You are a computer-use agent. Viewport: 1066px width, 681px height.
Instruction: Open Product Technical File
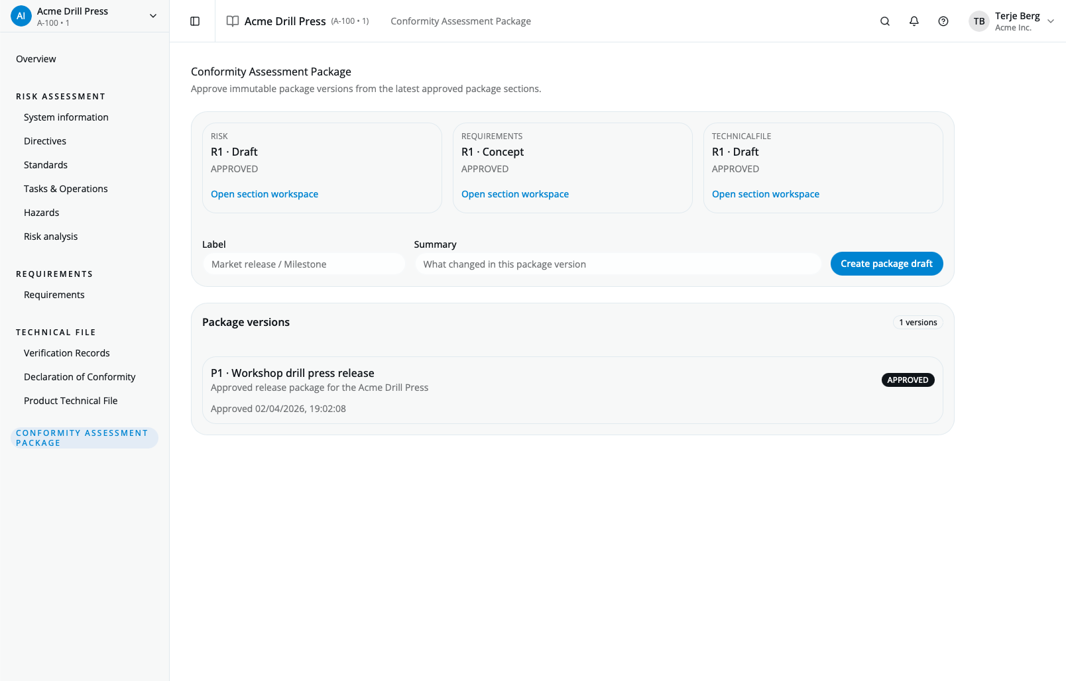[71, 401]
